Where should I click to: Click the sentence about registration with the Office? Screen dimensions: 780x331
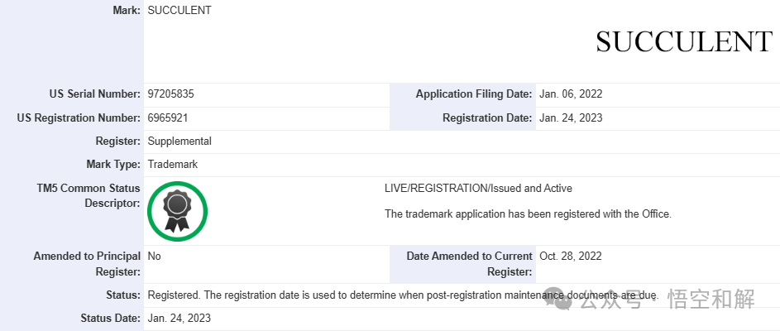coord(528,213)
